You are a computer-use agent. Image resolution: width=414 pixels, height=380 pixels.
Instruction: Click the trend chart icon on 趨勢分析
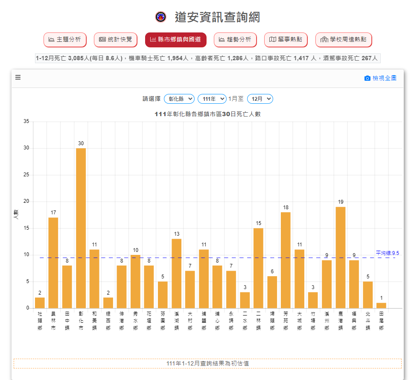coord(222,39)
